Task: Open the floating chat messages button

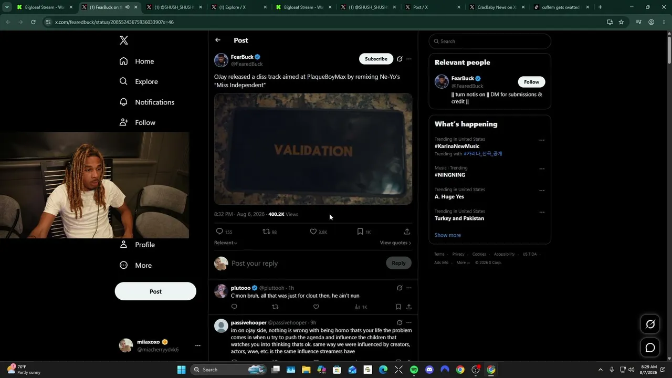Action: click(x=650, y=348)
